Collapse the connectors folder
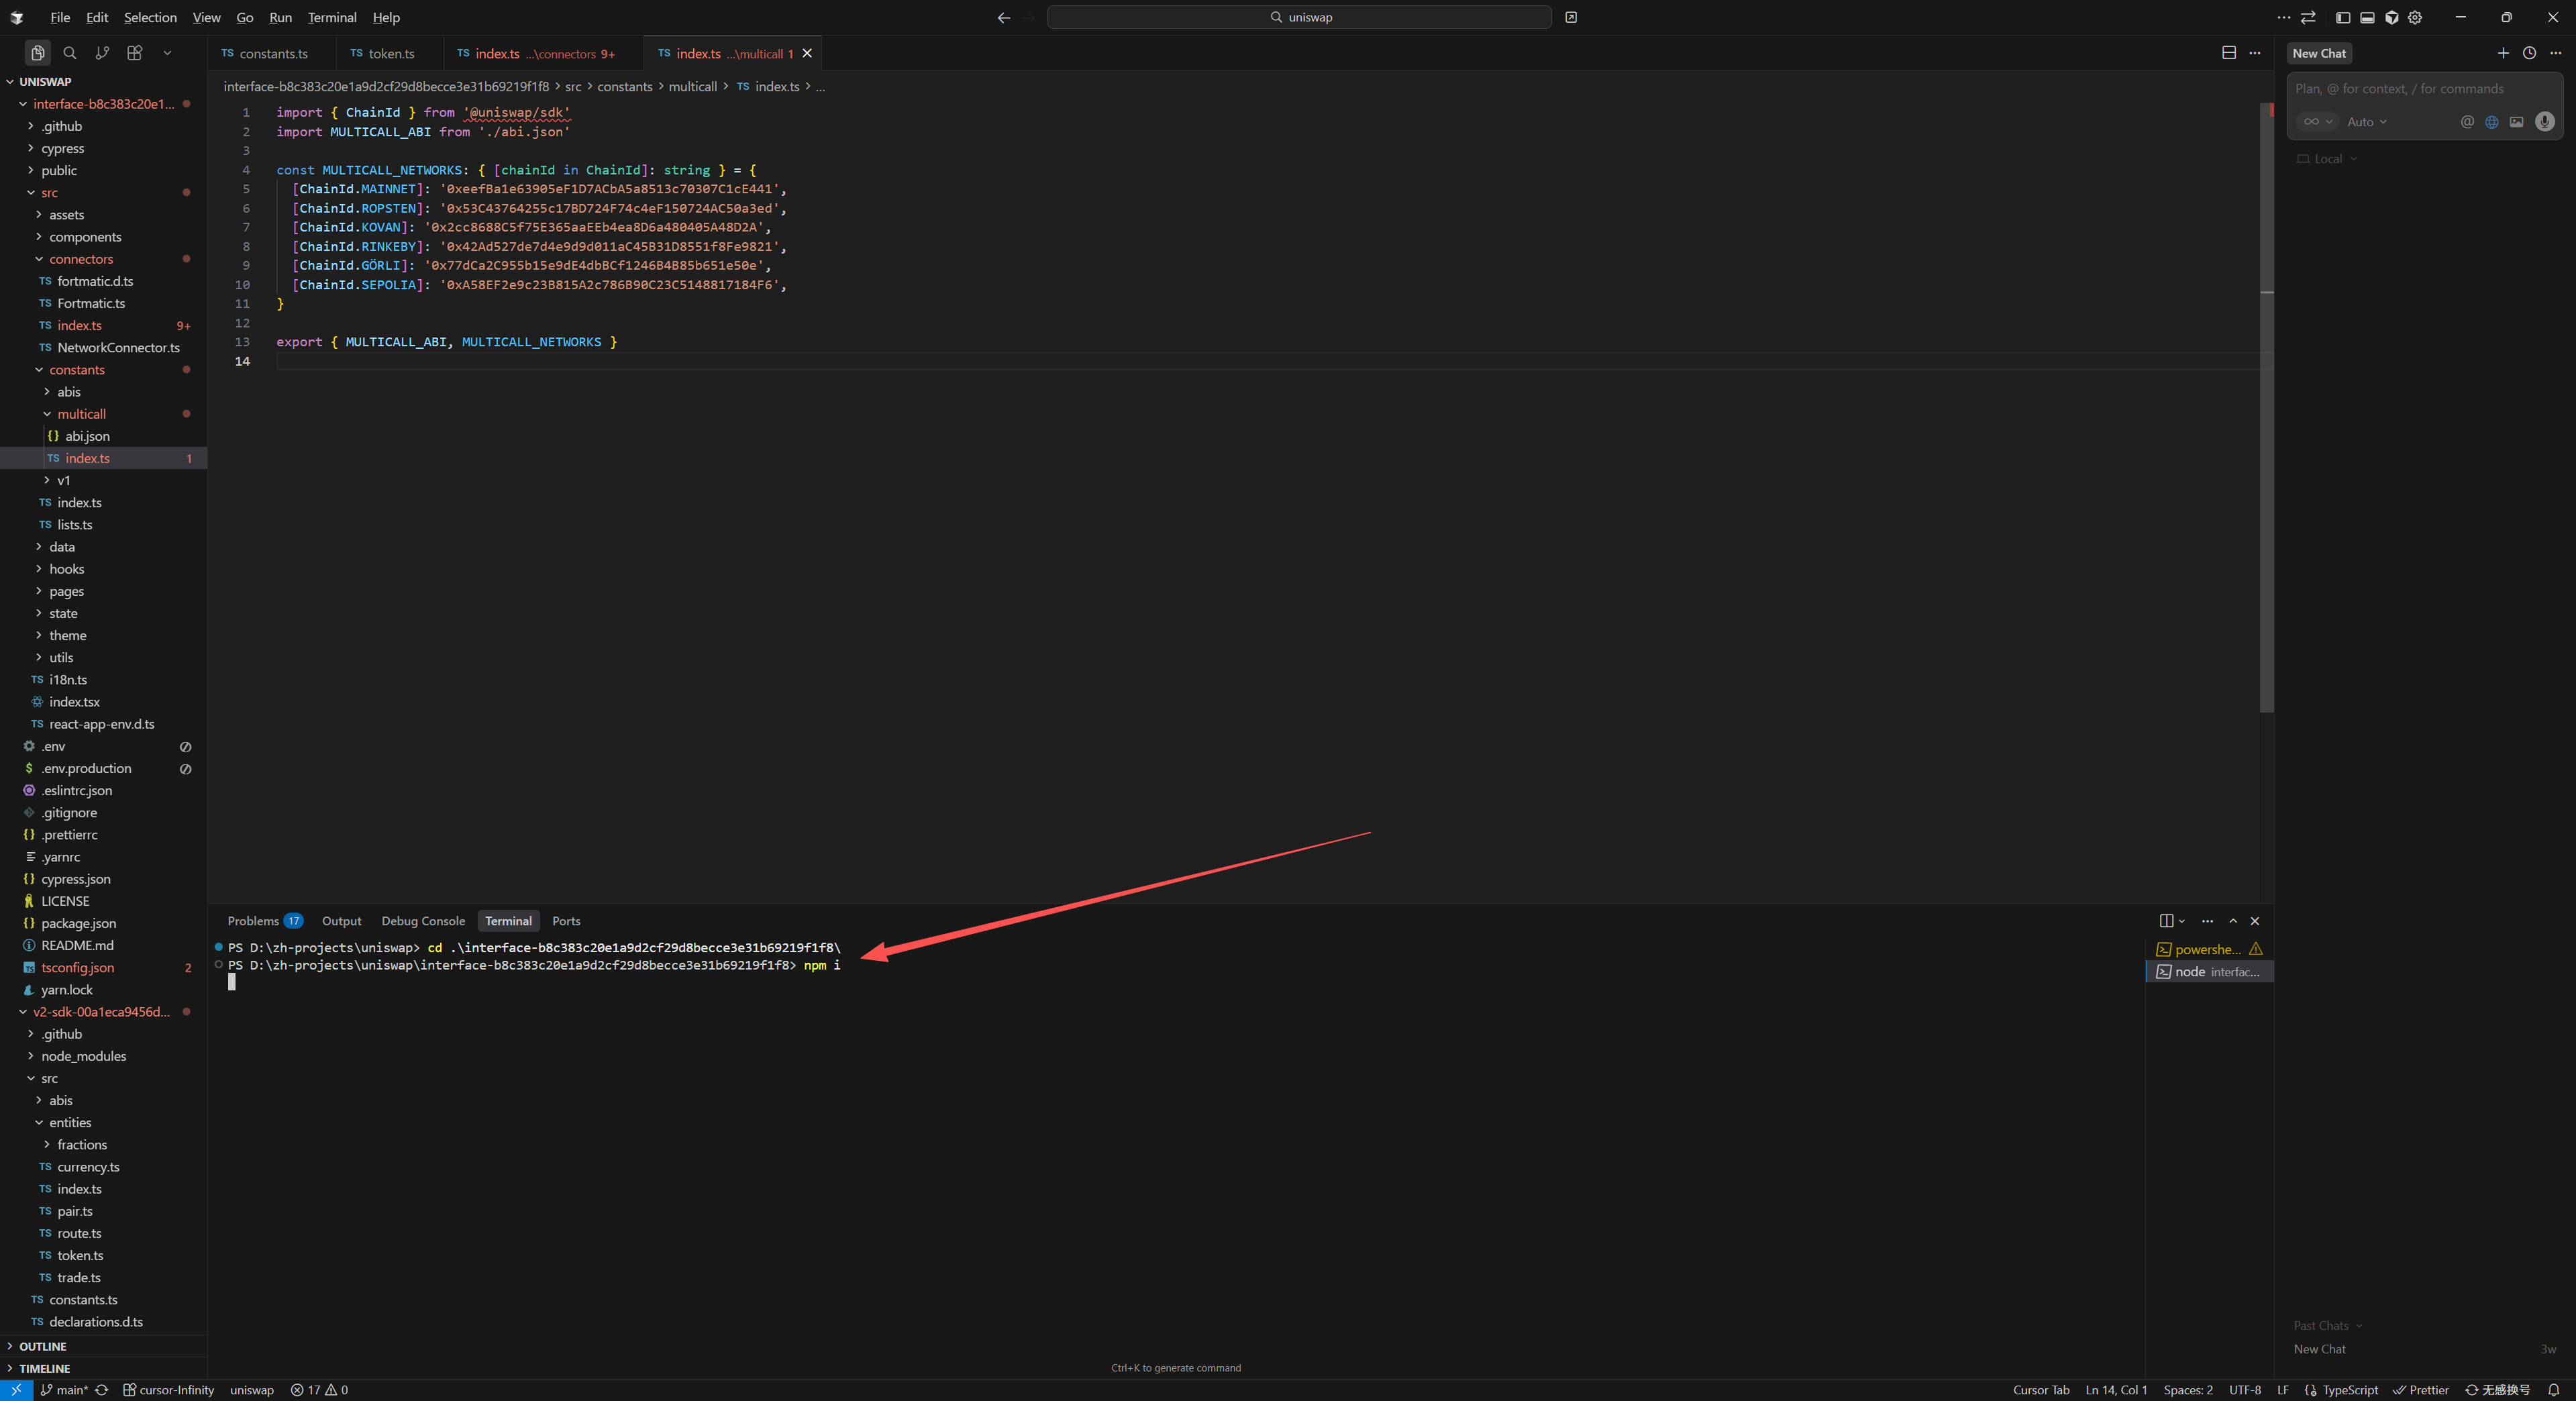The height and width of the screenshot is (1401, 2576). point(80,259)
